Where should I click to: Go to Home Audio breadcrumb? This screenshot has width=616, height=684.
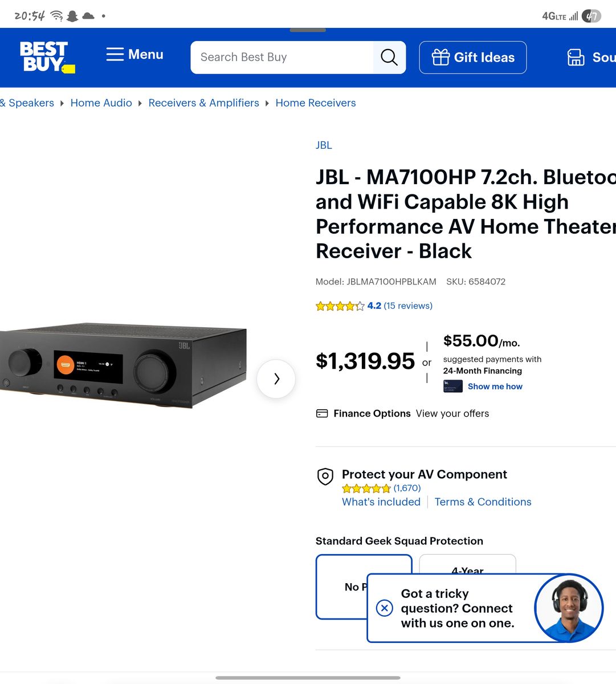[x=101, y=103]
